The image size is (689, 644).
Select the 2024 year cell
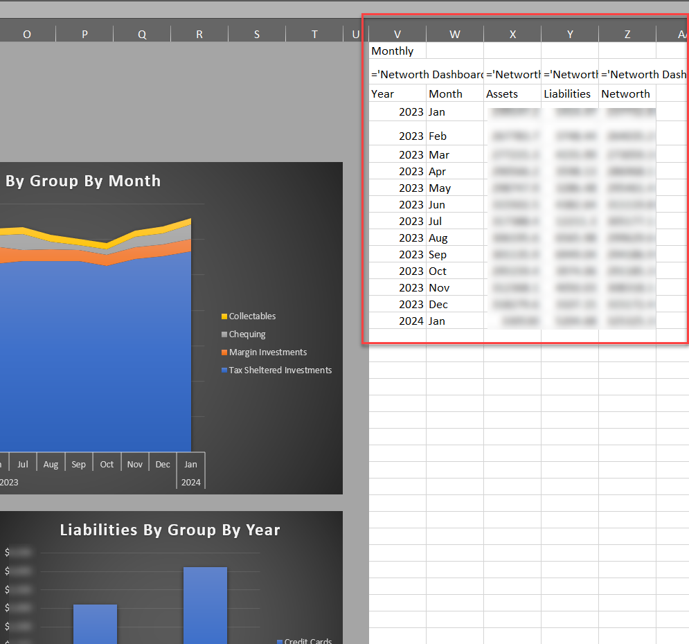pos(411,321)
